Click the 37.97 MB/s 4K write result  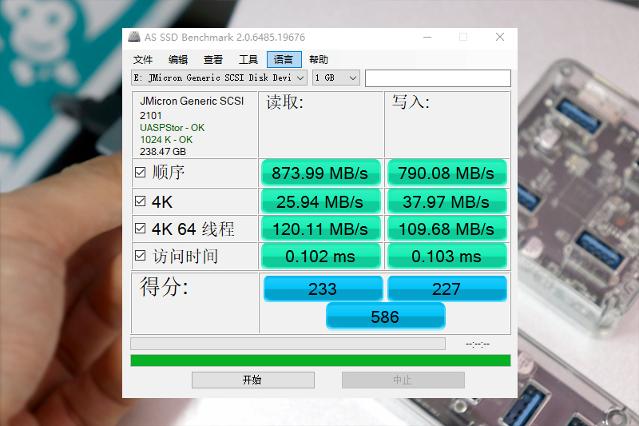coord(447,201)
